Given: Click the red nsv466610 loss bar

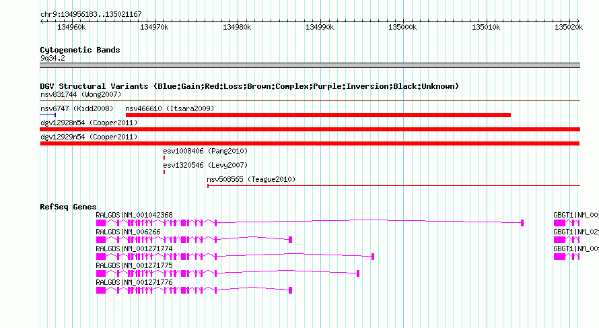Looking at the screenshot, I should coord(318,115).
